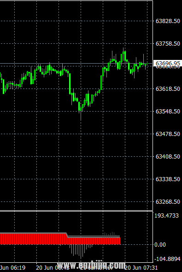
Task: Select the indicator minimum value -104.8894
Action: [x=167, y=259]
